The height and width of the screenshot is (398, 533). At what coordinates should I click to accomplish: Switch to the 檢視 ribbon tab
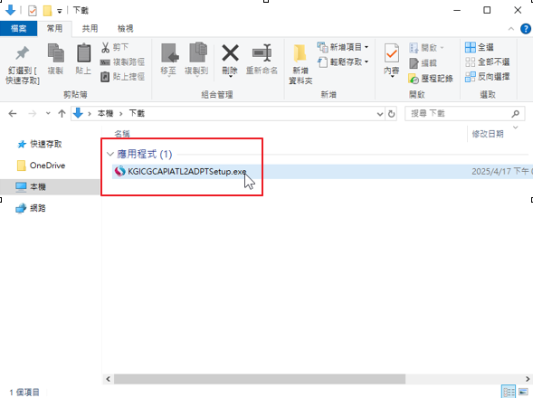click(126, 29)
